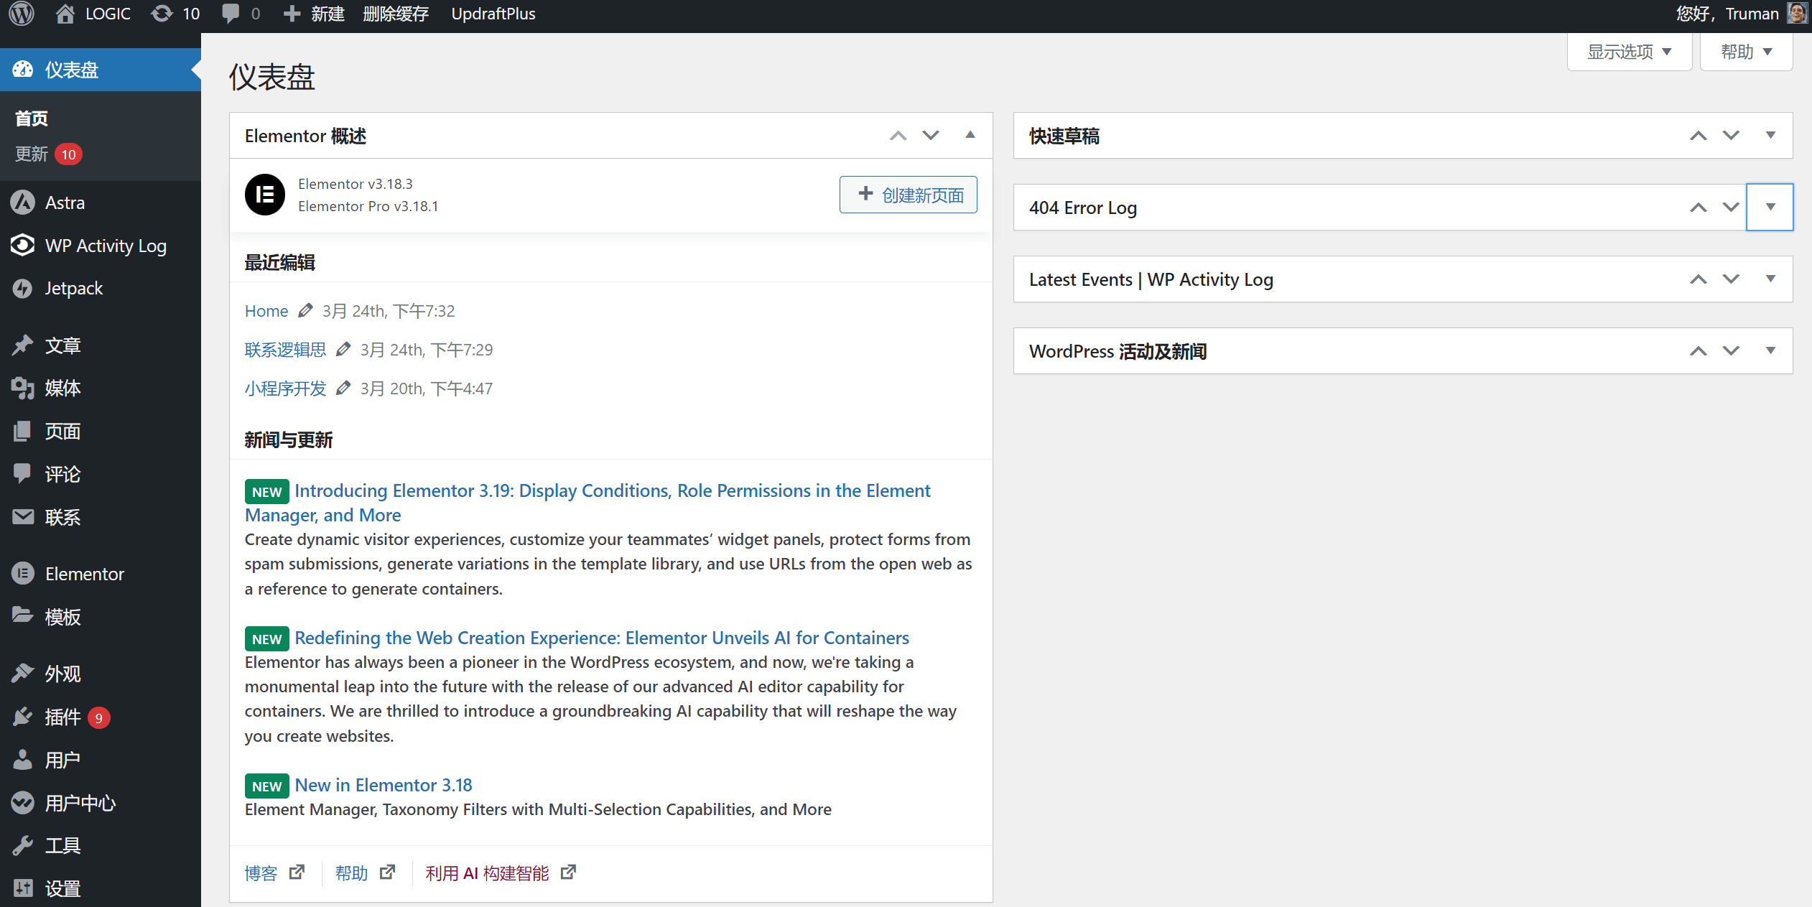Collapse the 404 Error Log panel
Image resolution: width=1812 pixels, height=907 pixels.
1769,208
